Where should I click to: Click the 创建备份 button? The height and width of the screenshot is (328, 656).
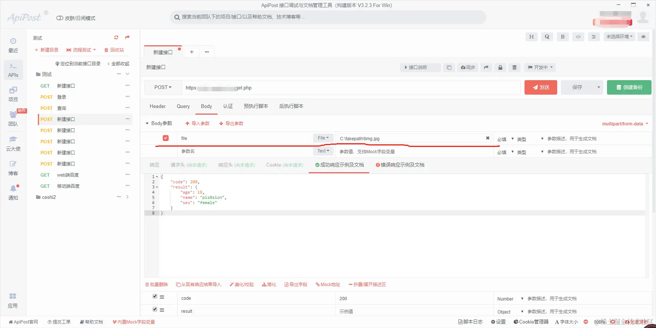point(629,88)
